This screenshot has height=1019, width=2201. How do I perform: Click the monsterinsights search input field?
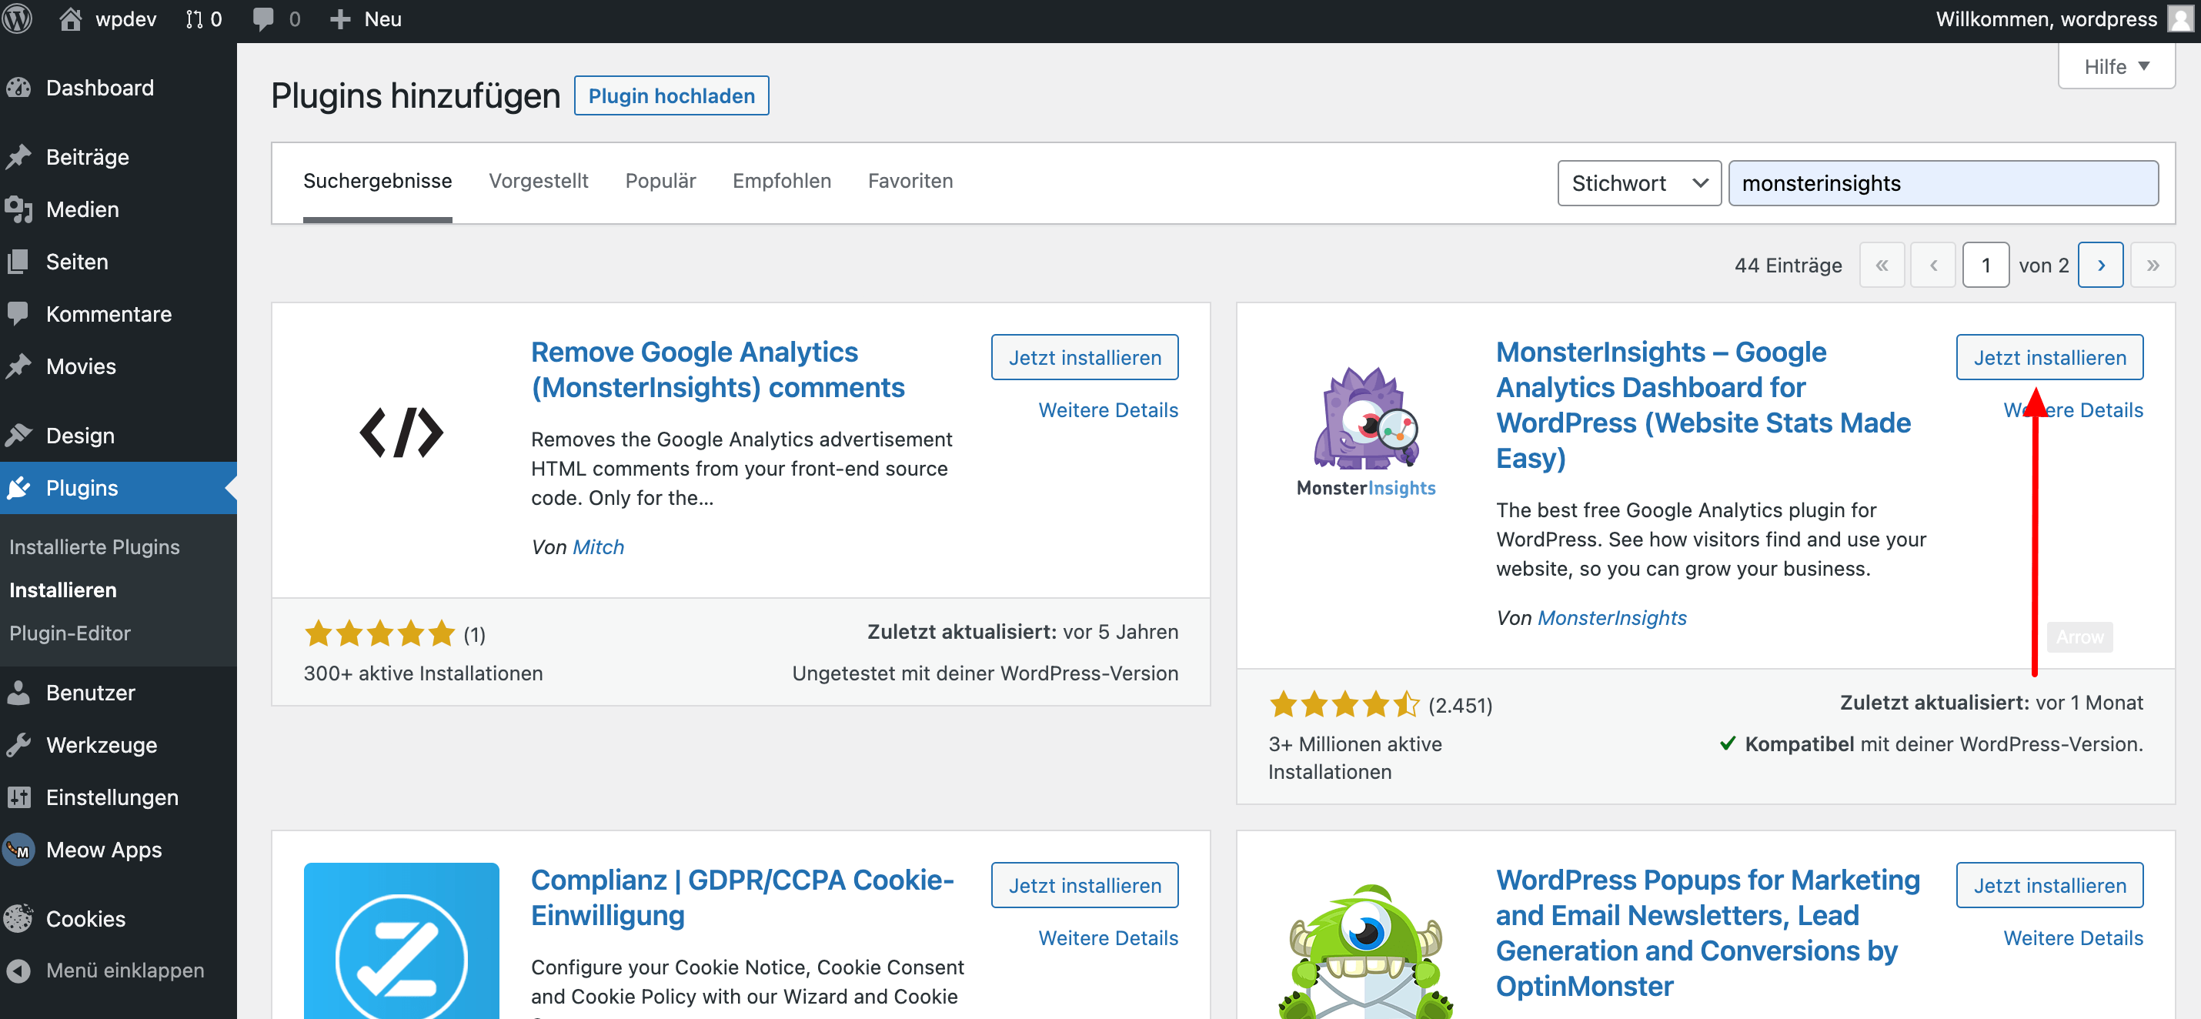pyautogui.click(x=1945, y=182)
